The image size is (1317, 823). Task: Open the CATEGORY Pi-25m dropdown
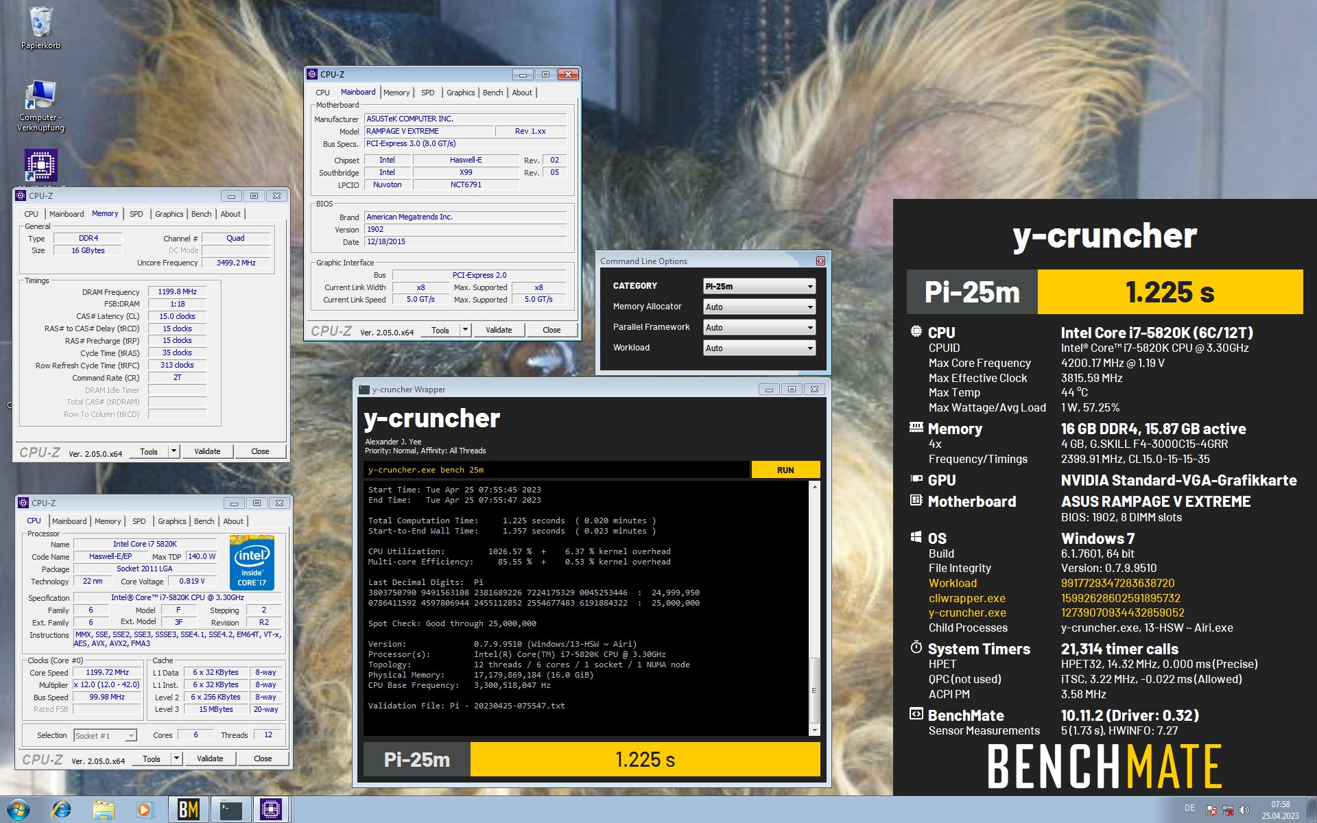(x=759, y=287)
